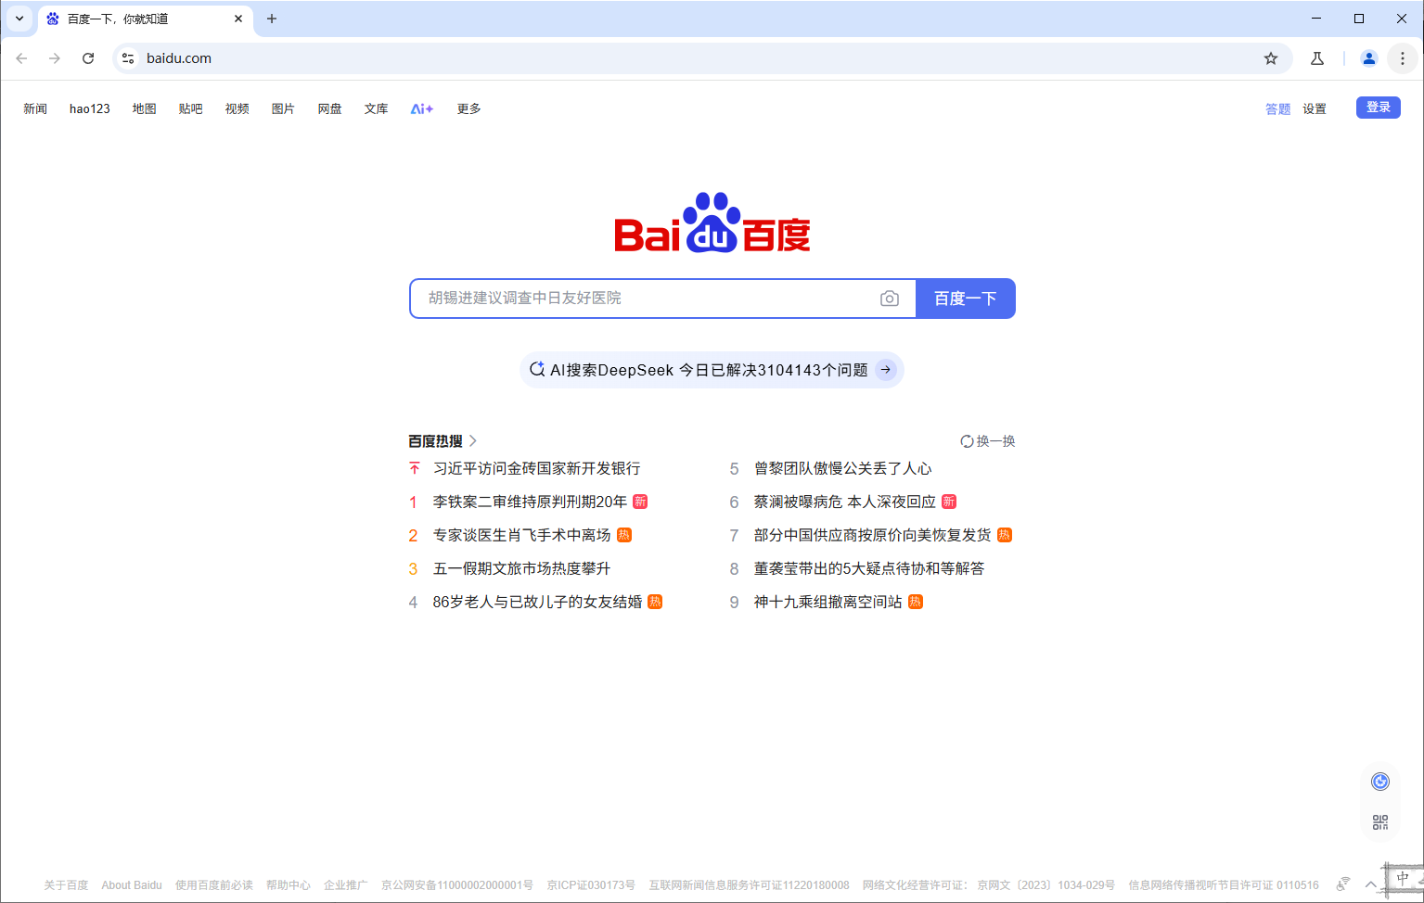Refresh hot search list with 换一换

tap(988, 441)
